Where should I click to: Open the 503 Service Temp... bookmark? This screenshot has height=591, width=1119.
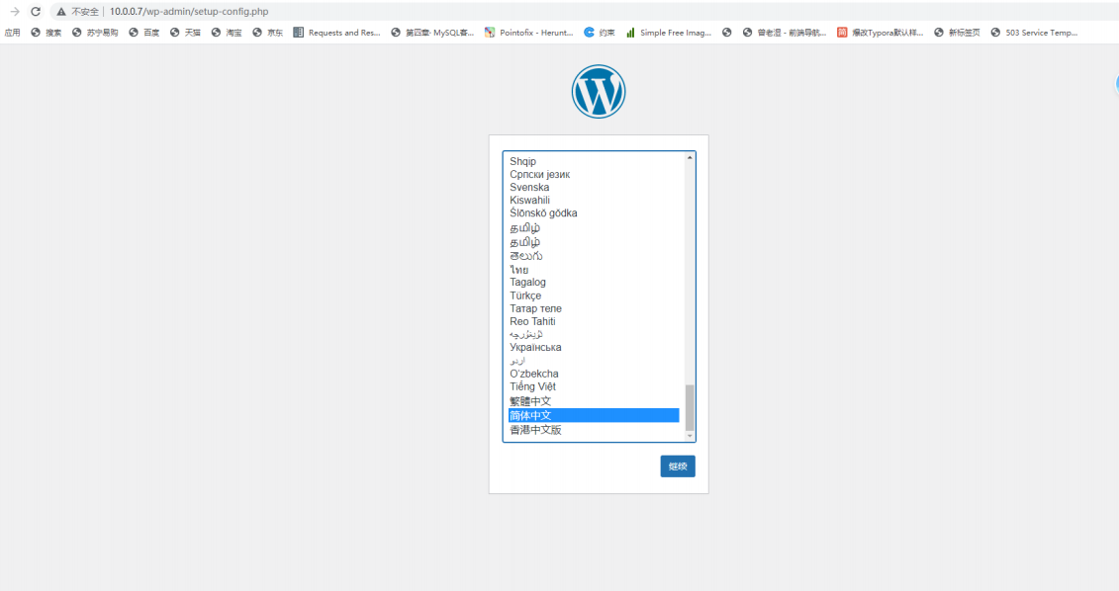[x=1034, y=32]
